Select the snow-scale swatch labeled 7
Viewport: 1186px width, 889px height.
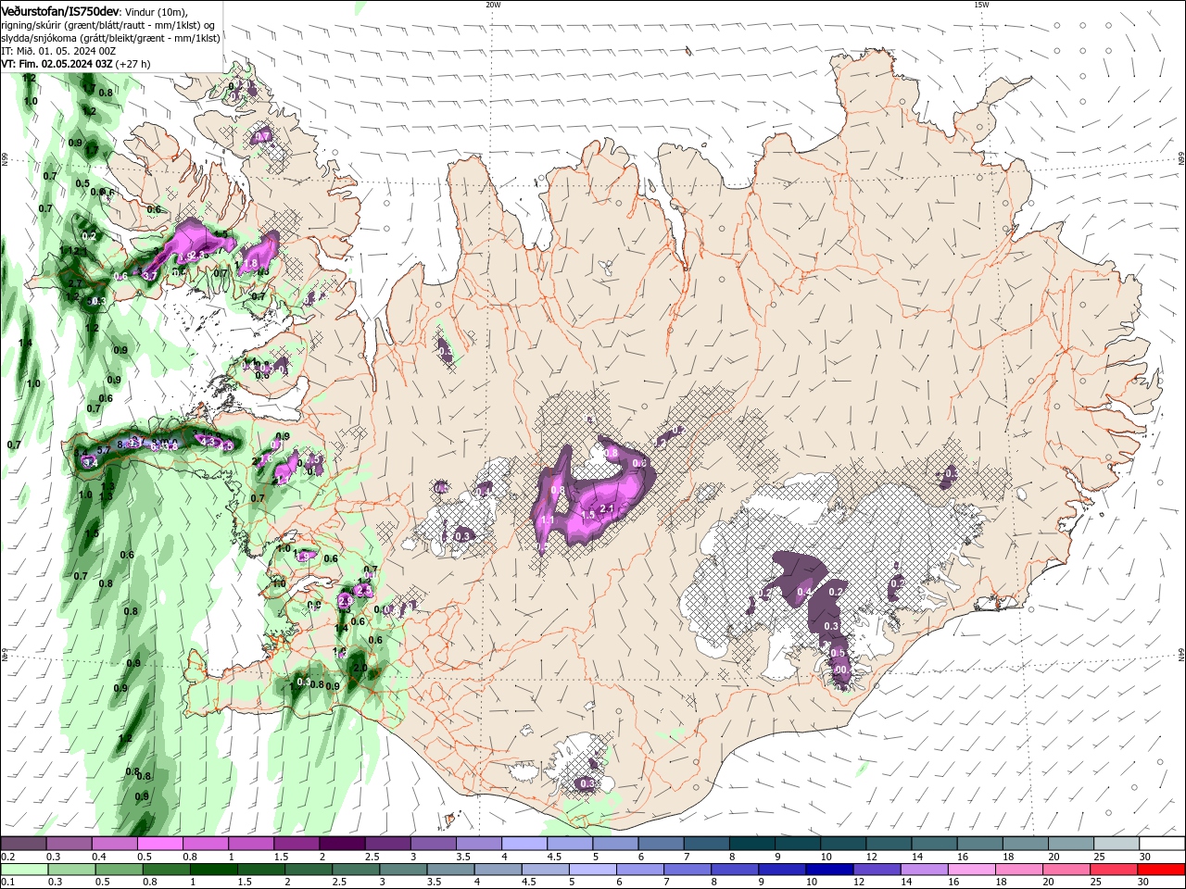point(706,844)
